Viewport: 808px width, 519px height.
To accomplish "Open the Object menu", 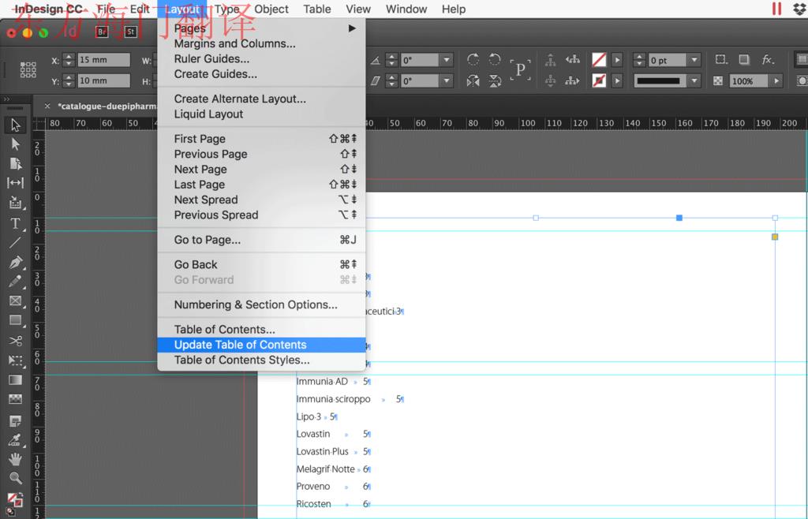I will click(271, 9).
